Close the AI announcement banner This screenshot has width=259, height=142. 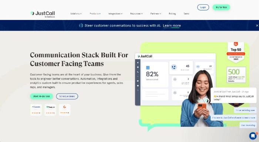tap(257, 26)
